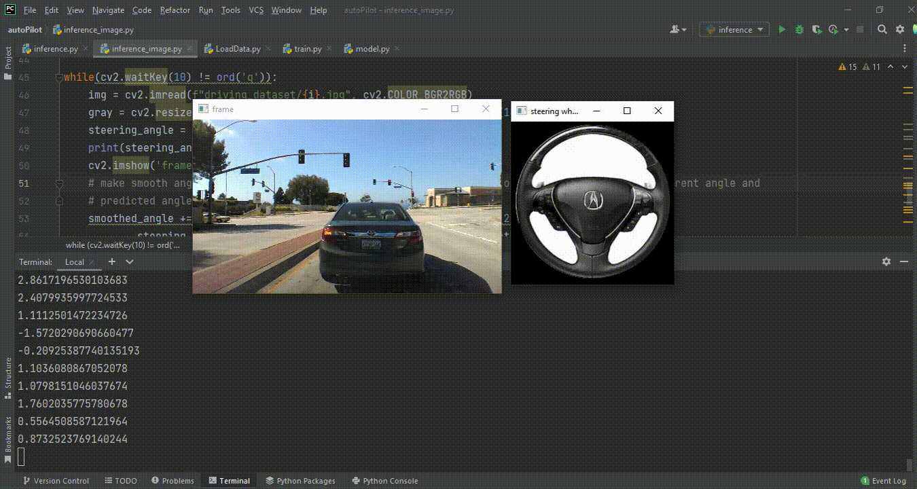Open the inference run configuration dropdown
The width and height of the screenshot is (917, 489).
coord(734,30)
